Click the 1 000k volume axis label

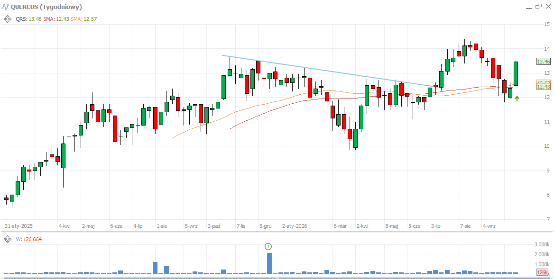point(542,264)
